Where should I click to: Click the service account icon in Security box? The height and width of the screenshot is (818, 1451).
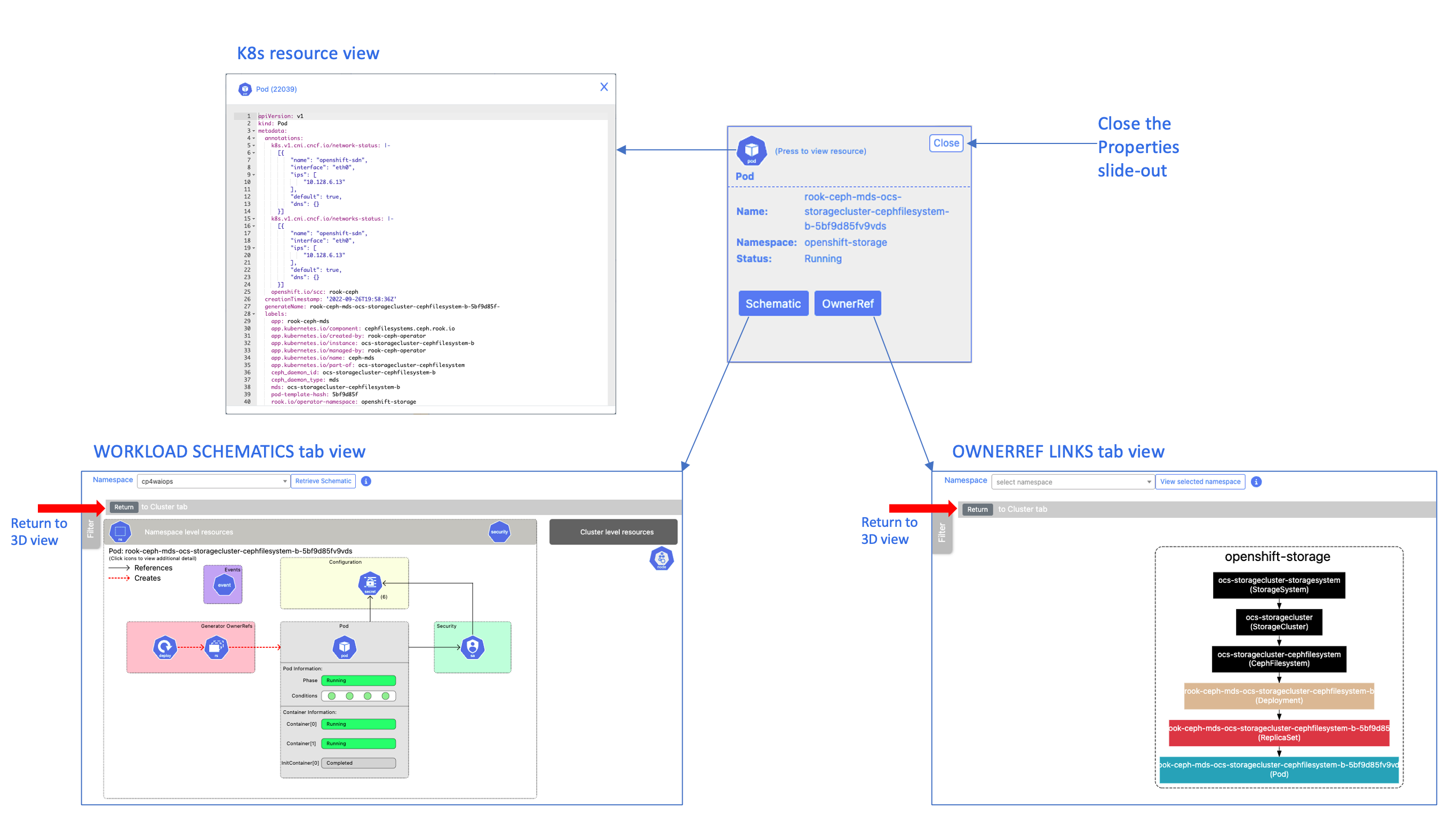[473, 647]
